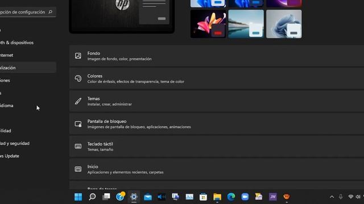Click the touch keyboard icon
This screenshot has height=204, width=364.
click(x=78, y=146)
